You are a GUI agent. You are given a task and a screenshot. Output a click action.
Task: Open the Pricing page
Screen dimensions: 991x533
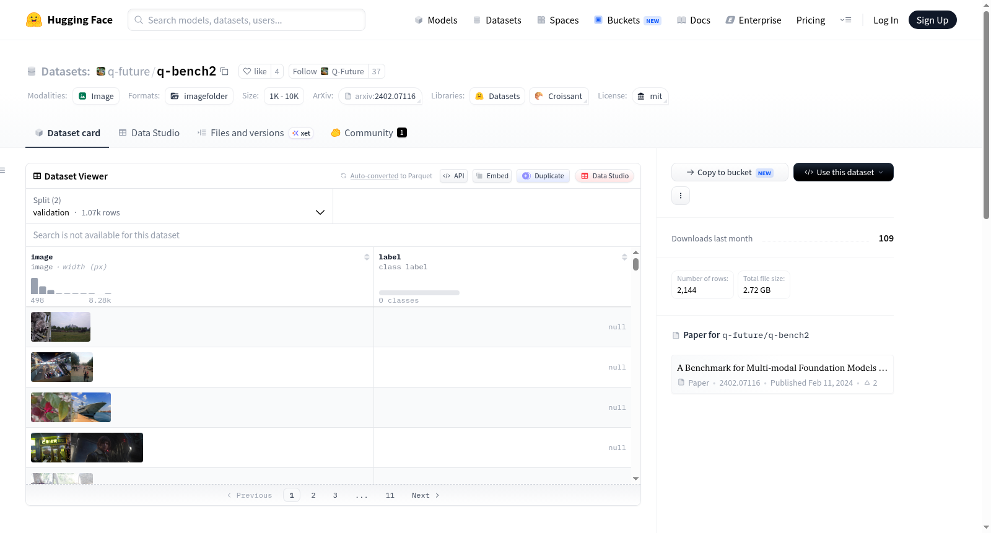(811, 20)
